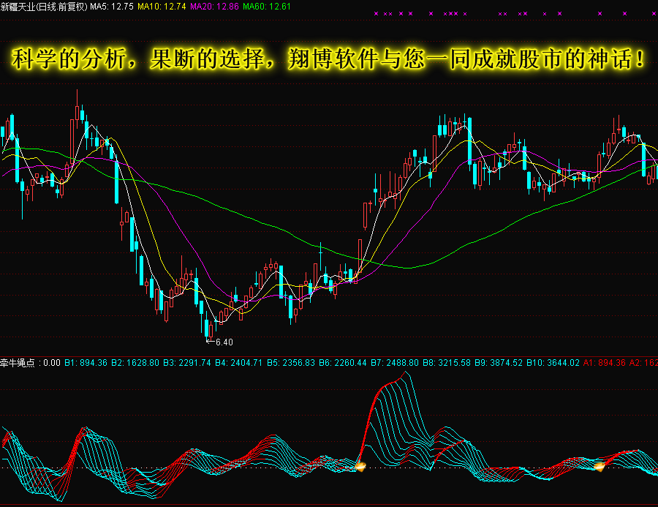Viewport: 658px width, 507px height.
Task: Click the B7: 2488.80 value
Action: pyautogui.click(x=395, y=362)
